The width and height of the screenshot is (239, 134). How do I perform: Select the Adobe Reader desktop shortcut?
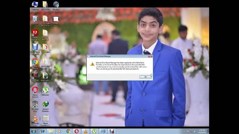coord(35,35)
